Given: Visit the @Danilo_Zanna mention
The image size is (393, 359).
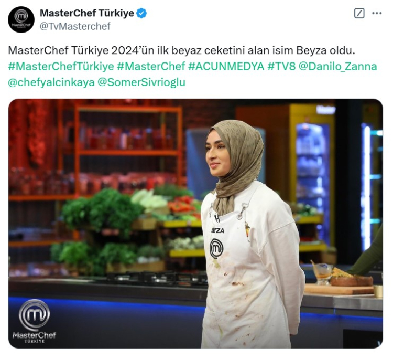Looking at the screenshot, I should [338, 67].
